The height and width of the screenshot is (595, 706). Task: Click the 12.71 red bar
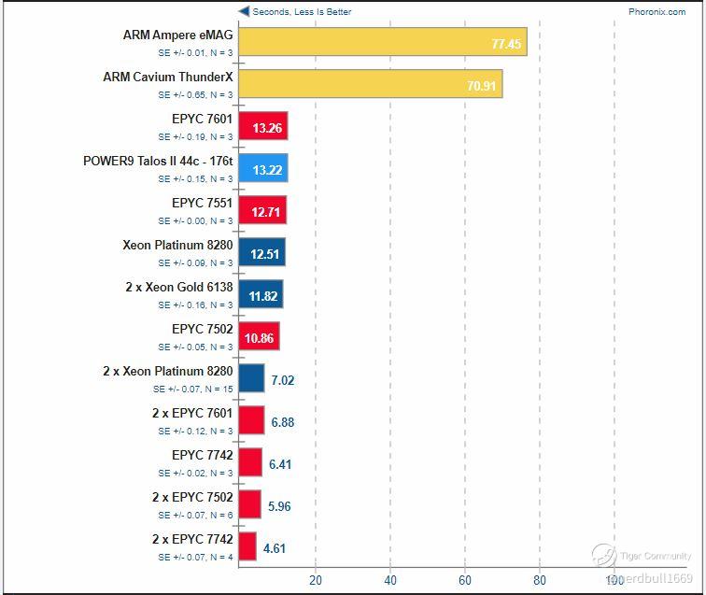coord(262,209)
